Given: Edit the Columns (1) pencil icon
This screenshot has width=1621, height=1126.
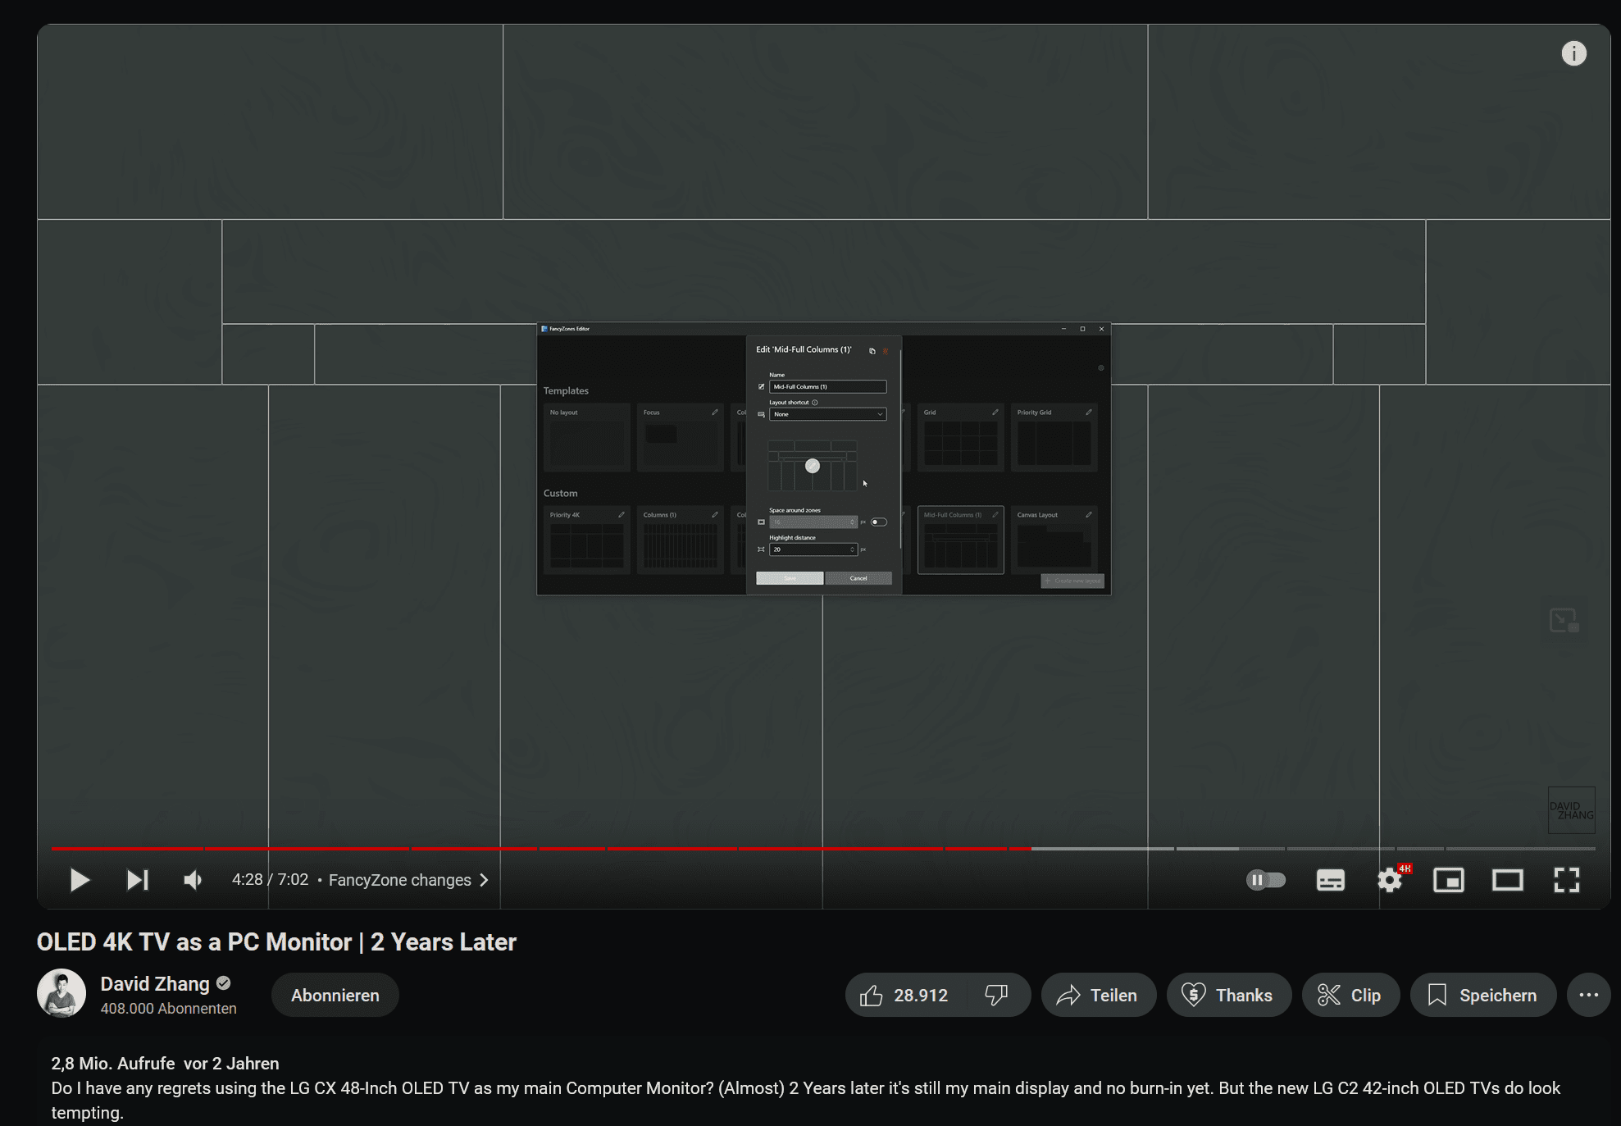Looking at the screenshot, I should coord(715,515).
